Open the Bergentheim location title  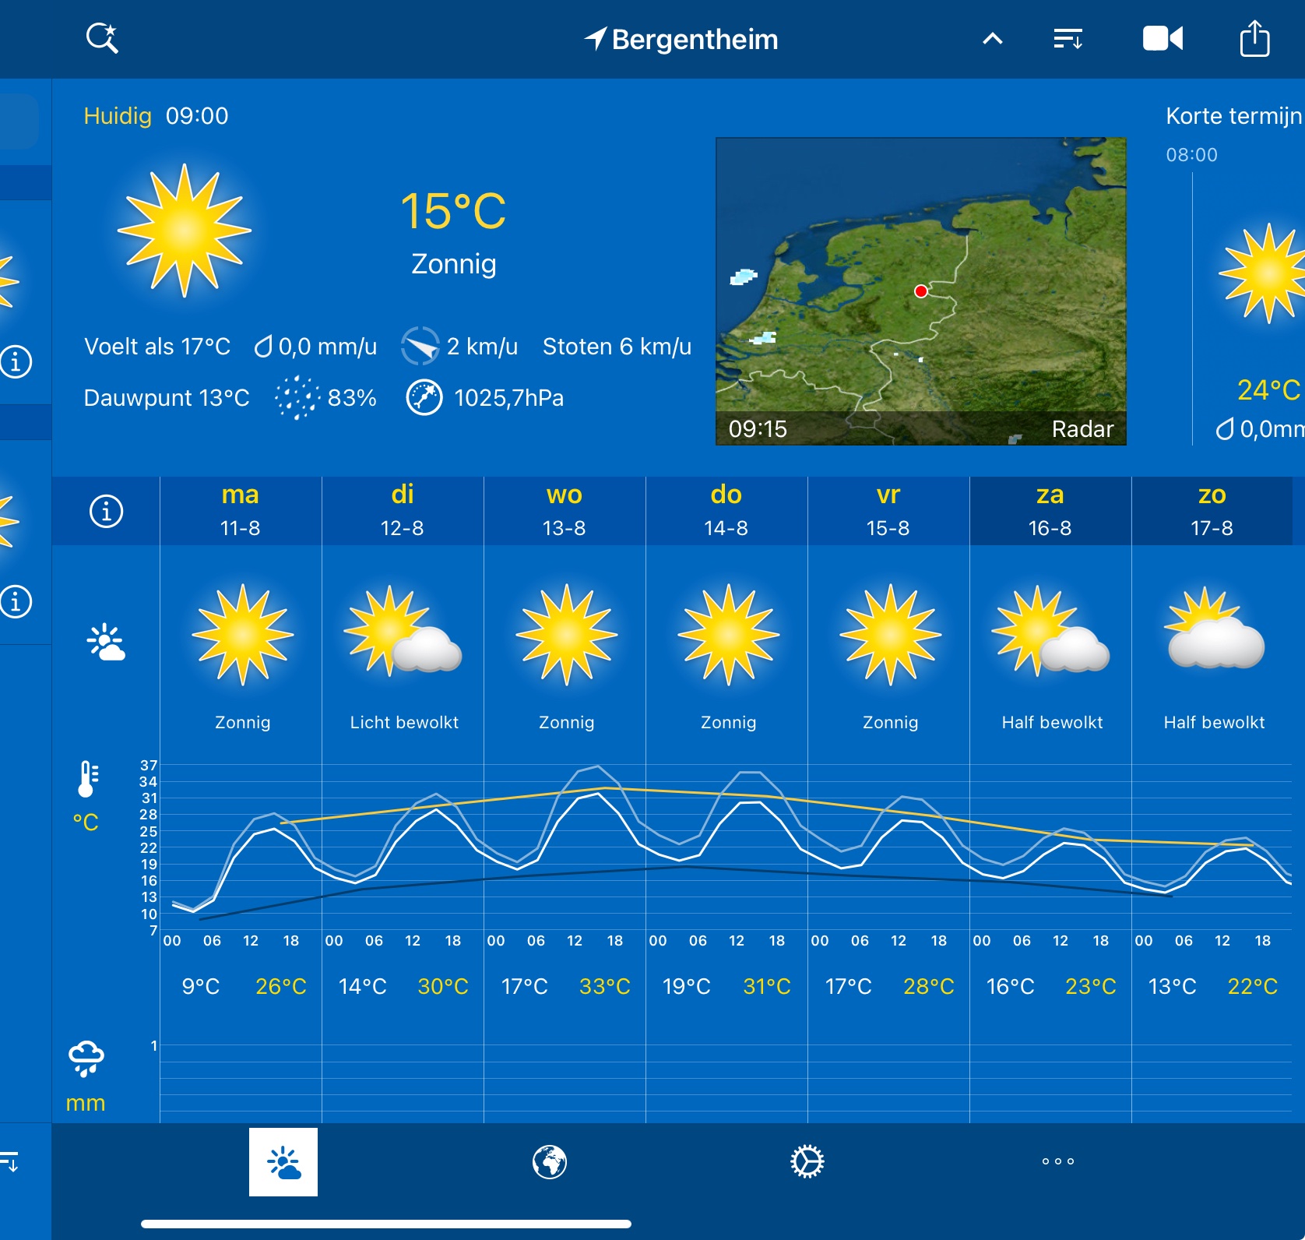coord(682,39)
